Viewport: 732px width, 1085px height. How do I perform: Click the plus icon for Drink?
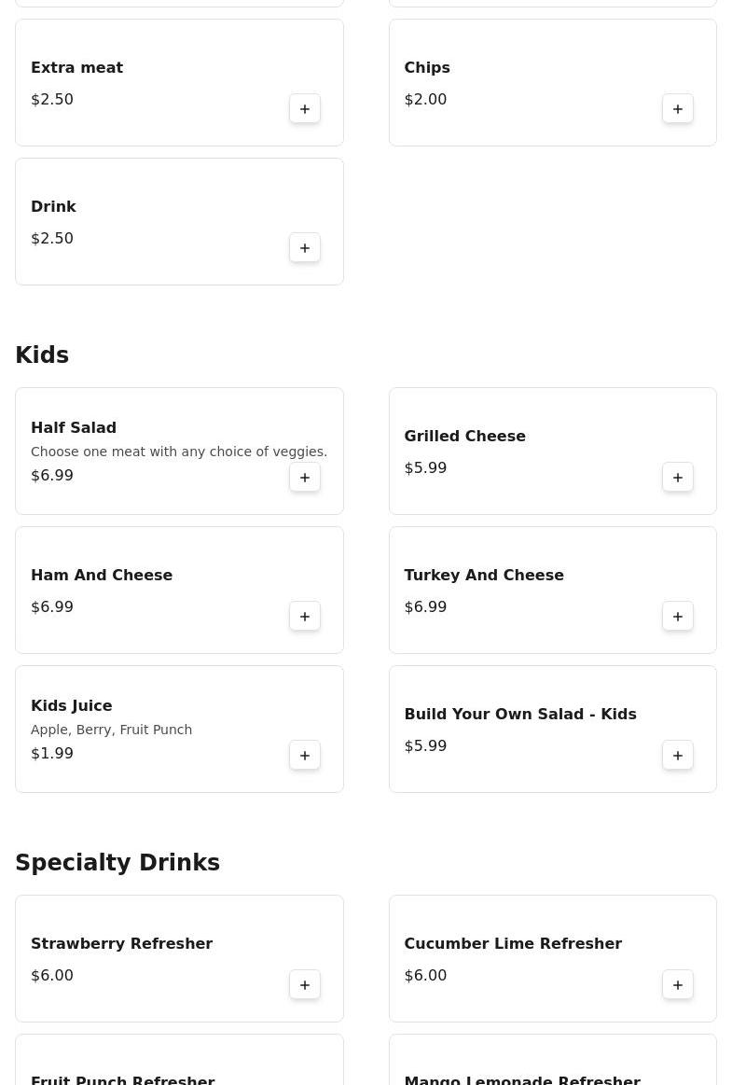click(305, 248)
